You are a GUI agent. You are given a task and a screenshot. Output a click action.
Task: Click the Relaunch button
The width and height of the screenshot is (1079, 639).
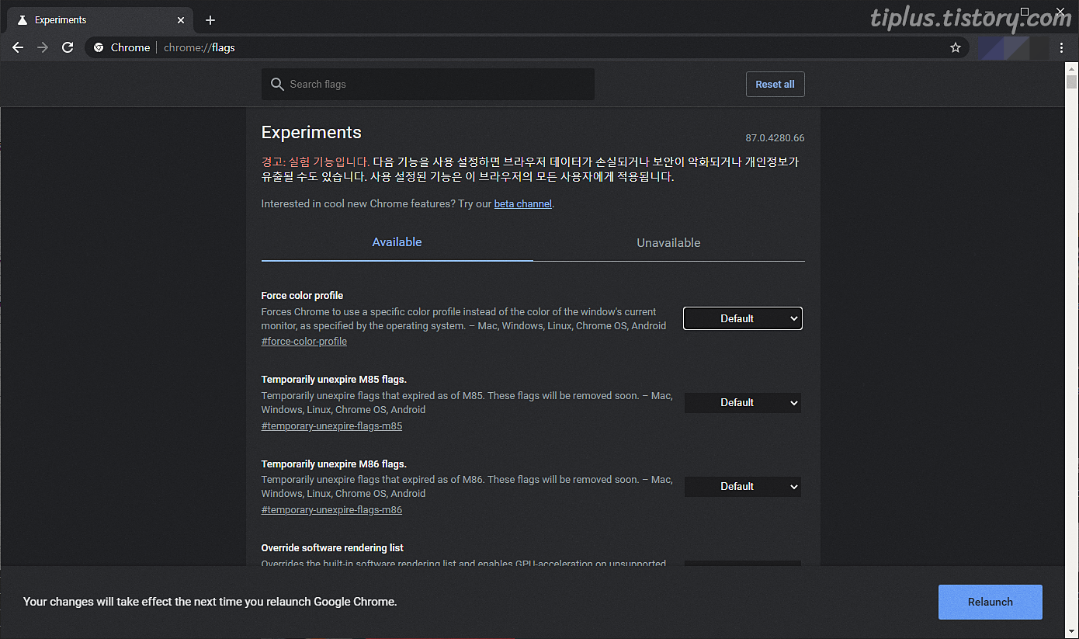coord(991,602)
